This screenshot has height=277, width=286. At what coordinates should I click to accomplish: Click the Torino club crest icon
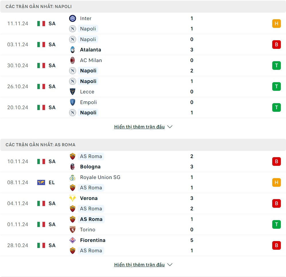[x=73, y=230]
